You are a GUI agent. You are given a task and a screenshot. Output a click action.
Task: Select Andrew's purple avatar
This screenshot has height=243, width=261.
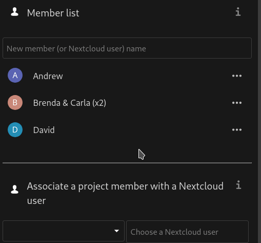[15, 76]
